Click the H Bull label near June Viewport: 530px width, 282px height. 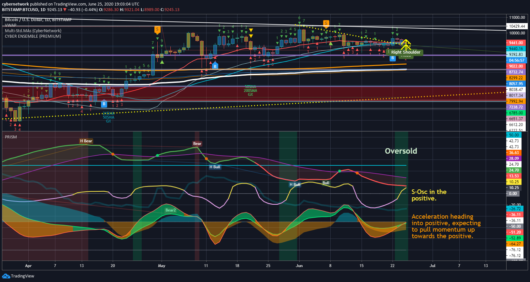pyautogui.click(x=295, y=185)
